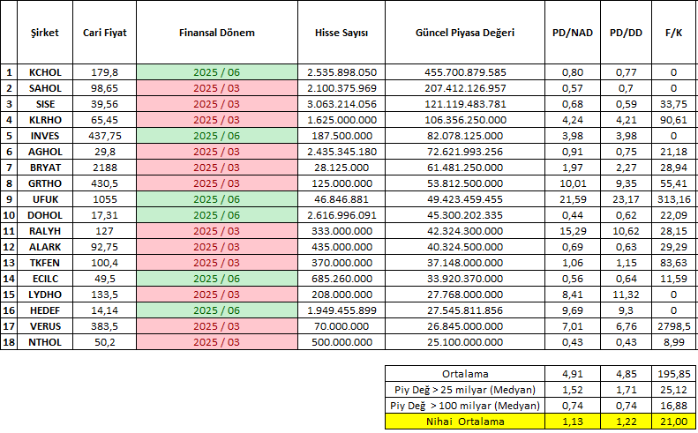Select the F/K column header

(675, 32)
